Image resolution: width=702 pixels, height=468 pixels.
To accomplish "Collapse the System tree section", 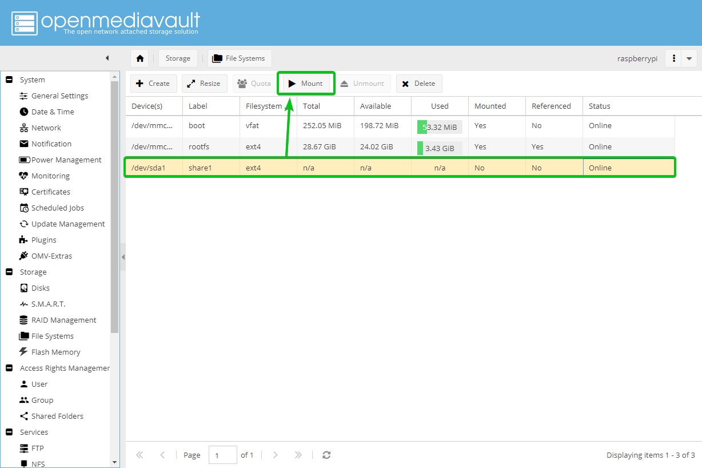I will pos(9,80).
